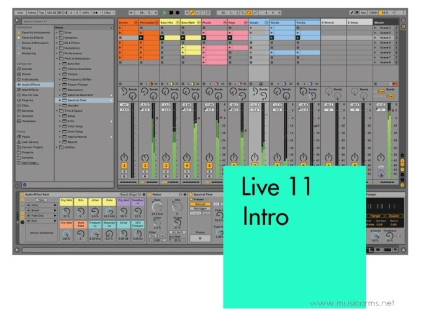
Task: Click the Stop button in transport
Action: [x=171, y=12]
